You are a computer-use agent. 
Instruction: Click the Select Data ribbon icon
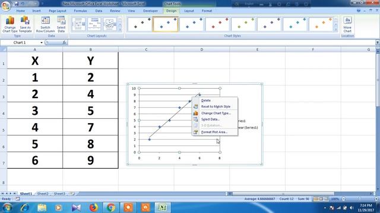(x=61, y=24)
